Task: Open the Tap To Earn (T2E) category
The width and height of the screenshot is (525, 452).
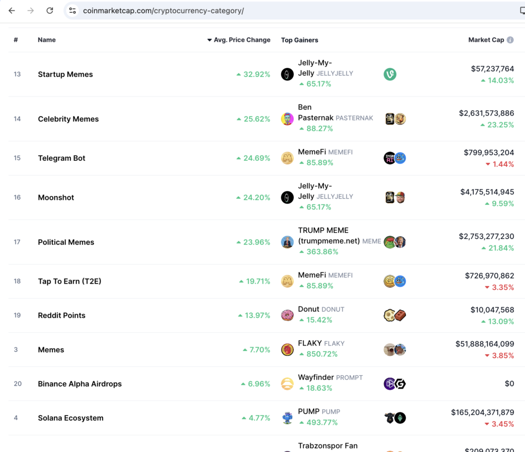Action: coord(70,281)
